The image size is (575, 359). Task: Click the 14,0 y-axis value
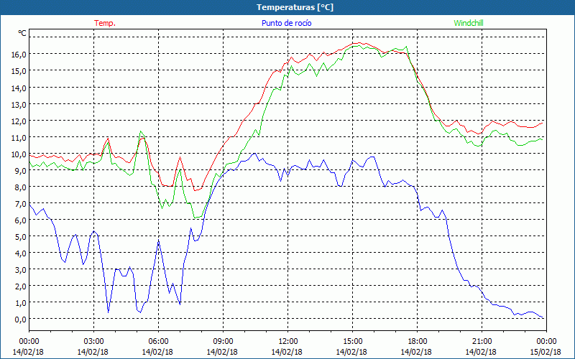(x=20, y=88)
